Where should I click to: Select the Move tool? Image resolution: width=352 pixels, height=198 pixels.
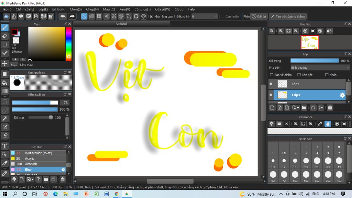[x=5, y=63]
